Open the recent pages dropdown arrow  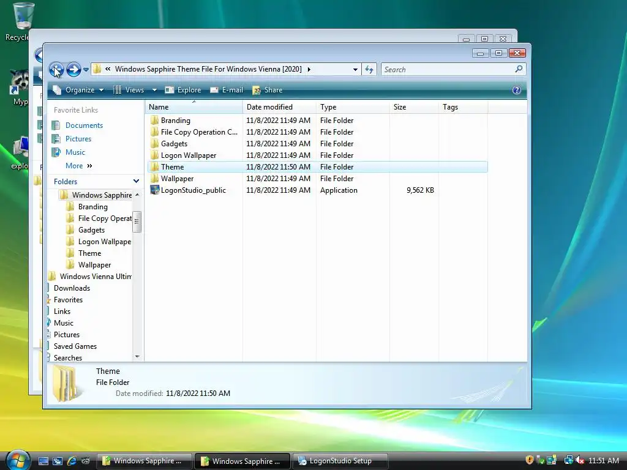pos(86,70)
